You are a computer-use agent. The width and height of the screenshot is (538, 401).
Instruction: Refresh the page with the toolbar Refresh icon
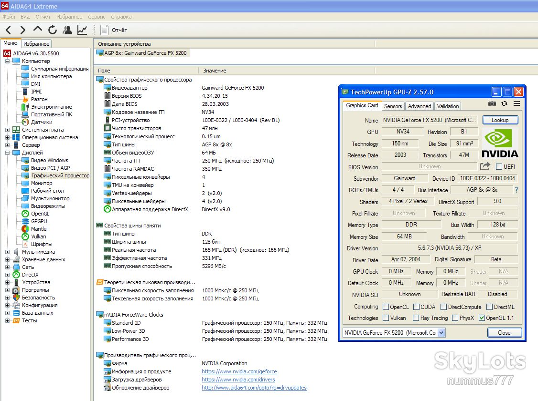pyautogui.click(x=53, y=30)
